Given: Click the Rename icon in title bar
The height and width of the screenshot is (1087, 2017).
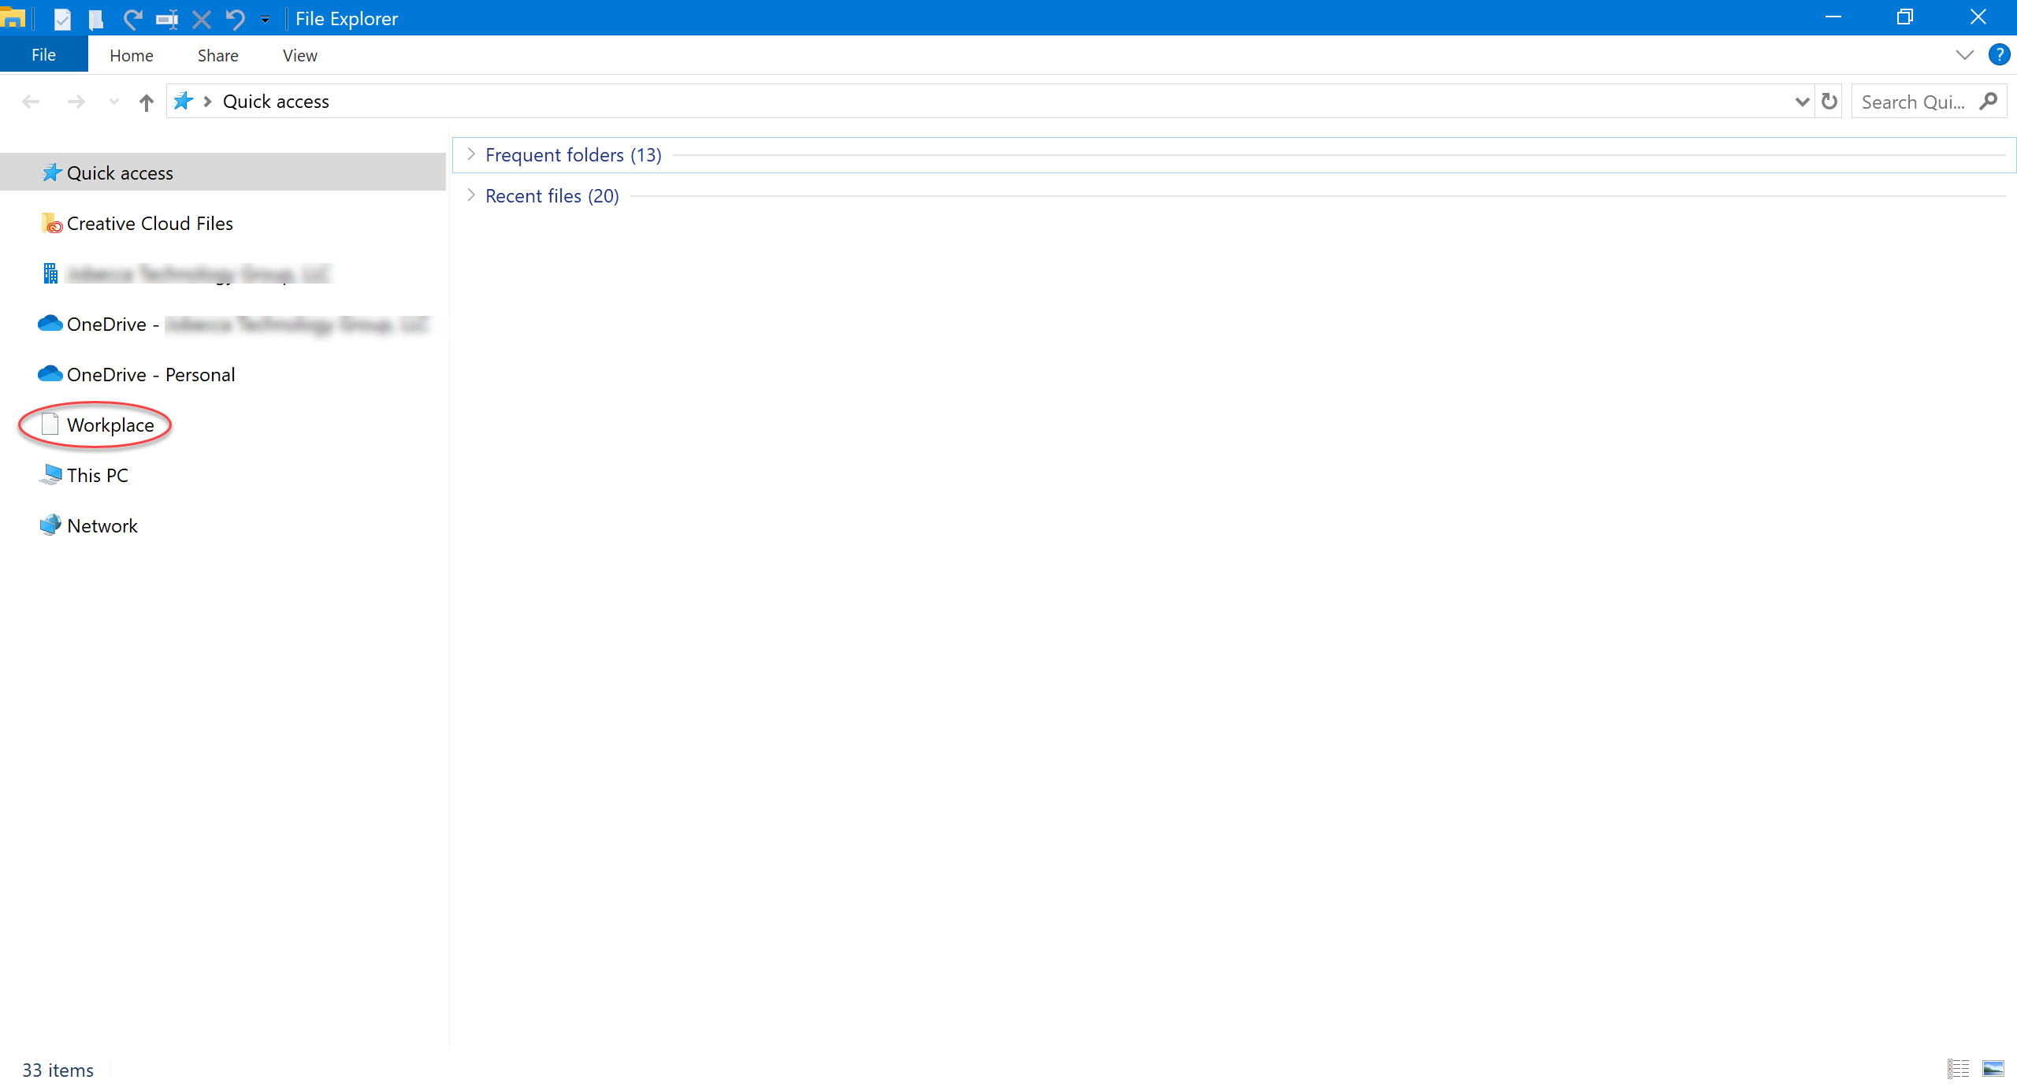Looking at the screenshot, I should click(166, 18).
